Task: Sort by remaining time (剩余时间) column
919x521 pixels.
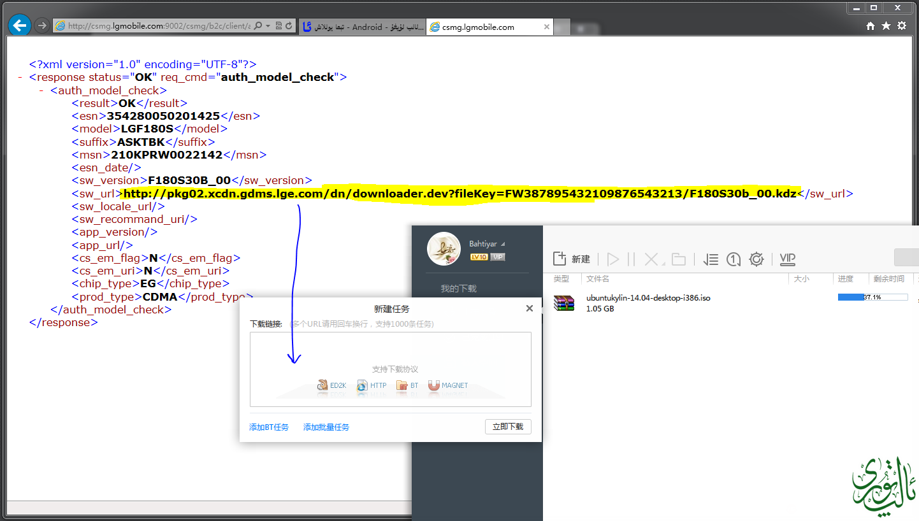Action: click(x=889, y=279)
